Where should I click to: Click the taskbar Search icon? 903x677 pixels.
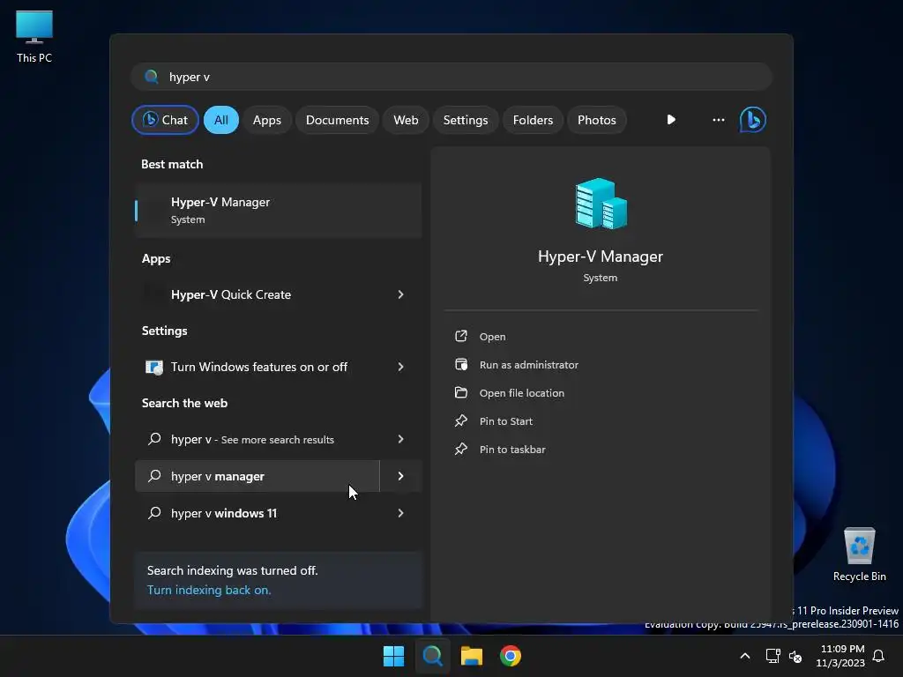(x=432, y=656)
